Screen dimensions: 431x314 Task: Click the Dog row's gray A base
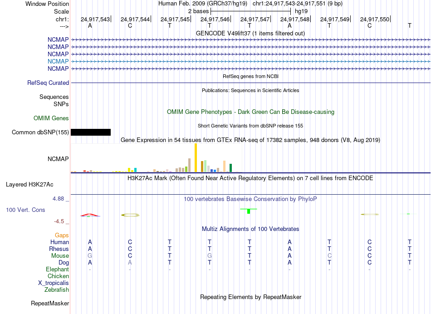pos(130,263)
